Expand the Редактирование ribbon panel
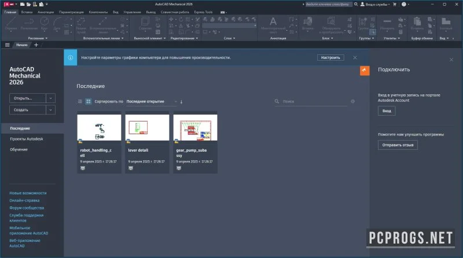 click(x=184, y=38)
